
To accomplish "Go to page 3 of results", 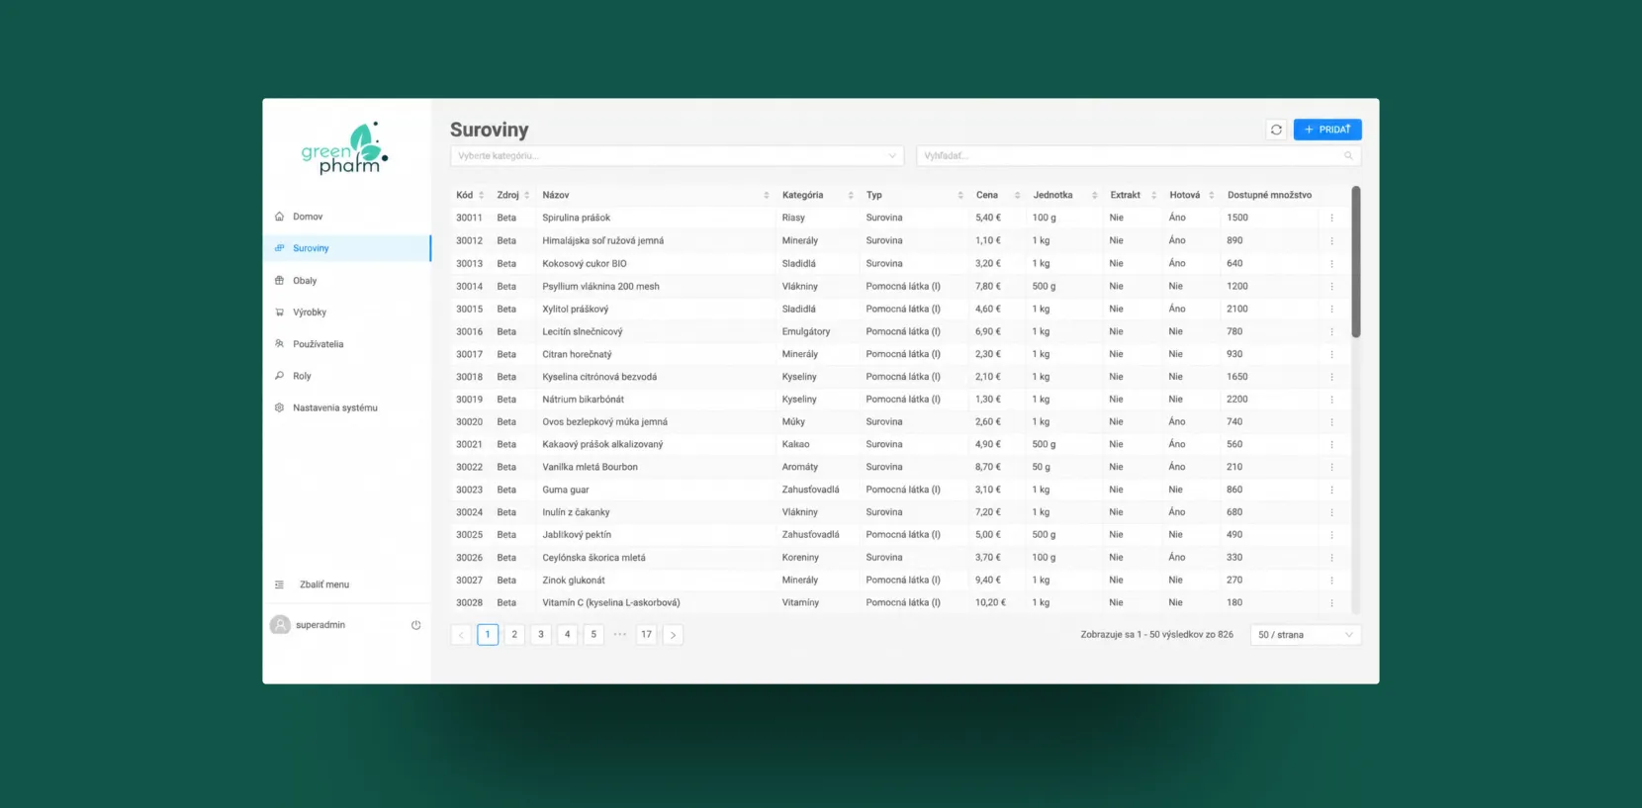I will click(x=541, y=635).
